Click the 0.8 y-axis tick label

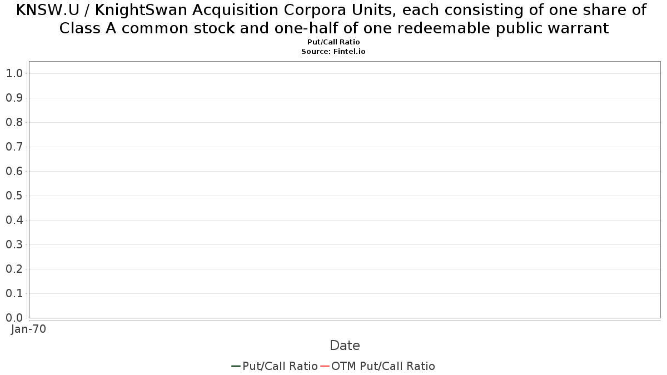click(x=14, y=122)
